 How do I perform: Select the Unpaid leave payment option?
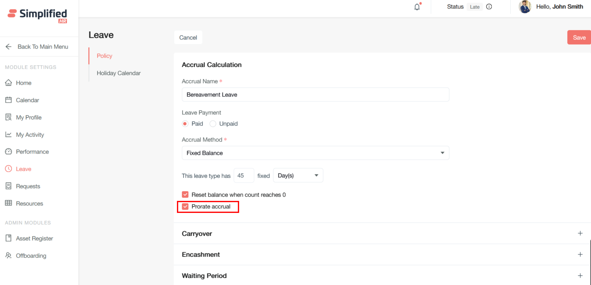pos(213,124)
